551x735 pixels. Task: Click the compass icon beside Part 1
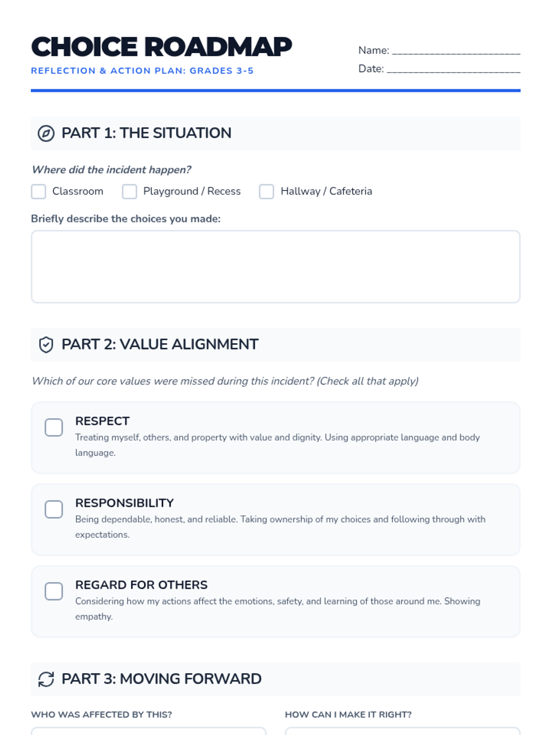coord(46,133)
